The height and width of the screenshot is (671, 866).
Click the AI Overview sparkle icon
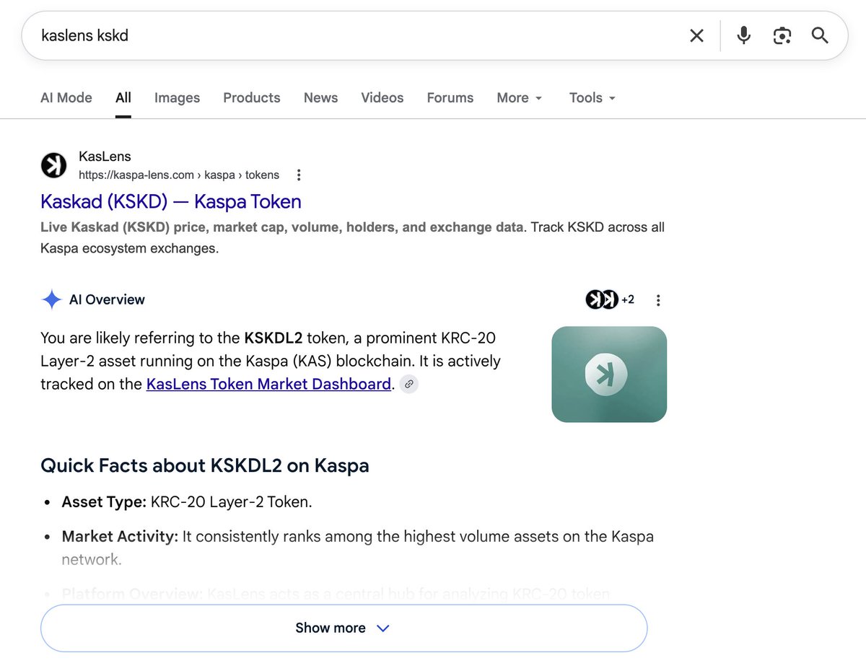tap(51, 299)
